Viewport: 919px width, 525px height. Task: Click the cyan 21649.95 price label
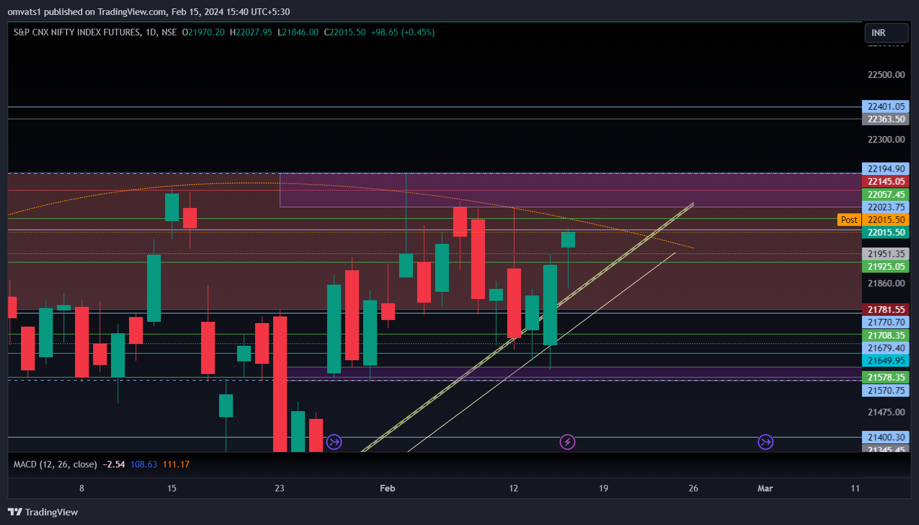[x=885, y=361]
